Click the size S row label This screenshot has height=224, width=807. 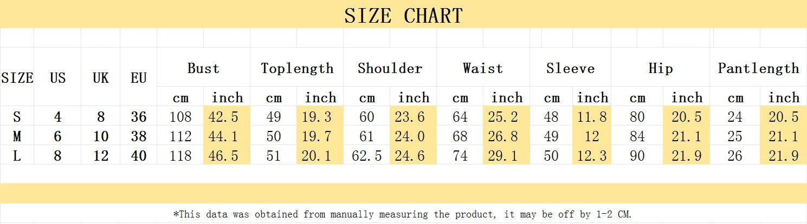click(17, 117)
